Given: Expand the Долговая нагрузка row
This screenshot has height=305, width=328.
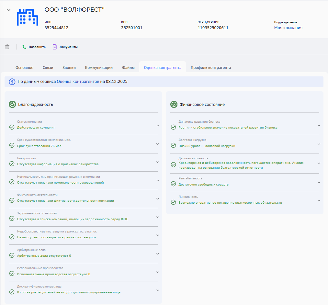Looking at the screenshot, I should (319, 144).
